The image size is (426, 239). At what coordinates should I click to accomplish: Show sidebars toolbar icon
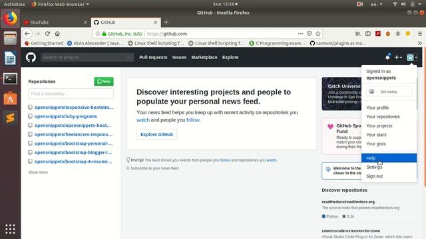[x=368, y=34]
